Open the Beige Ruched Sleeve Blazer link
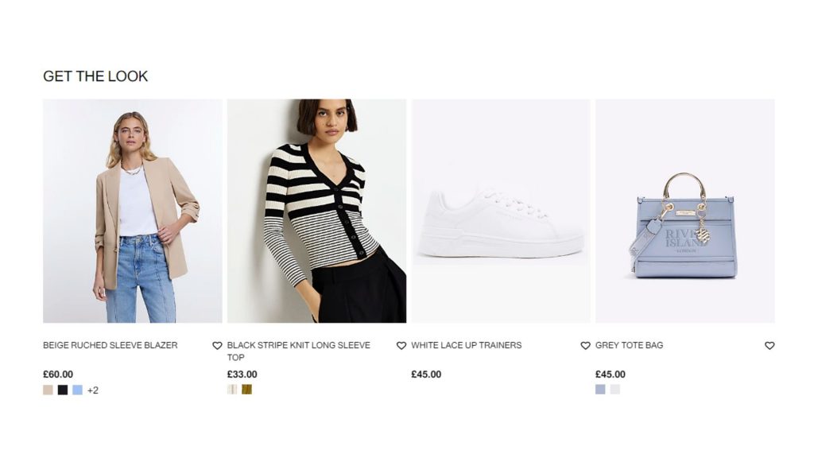 coord(110,345)
